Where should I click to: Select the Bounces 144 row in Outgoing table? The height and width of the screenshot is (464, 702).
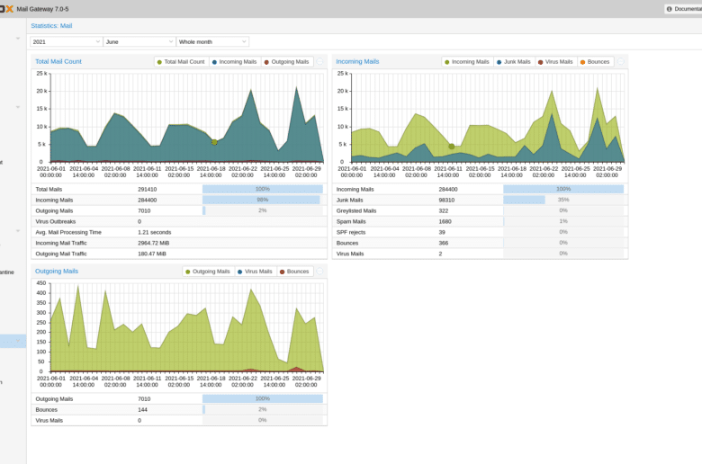179,409
